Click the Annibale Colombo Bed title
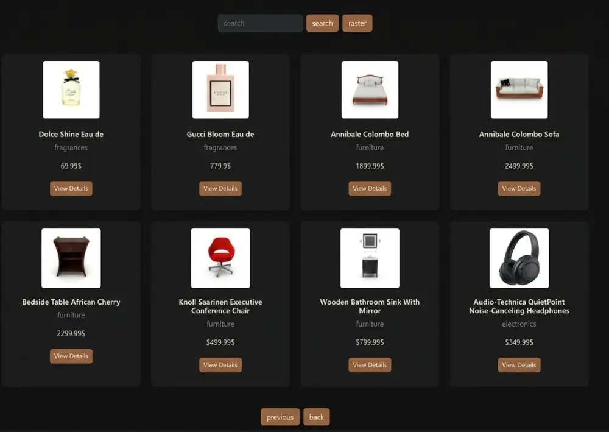 [x=370, y=135]
